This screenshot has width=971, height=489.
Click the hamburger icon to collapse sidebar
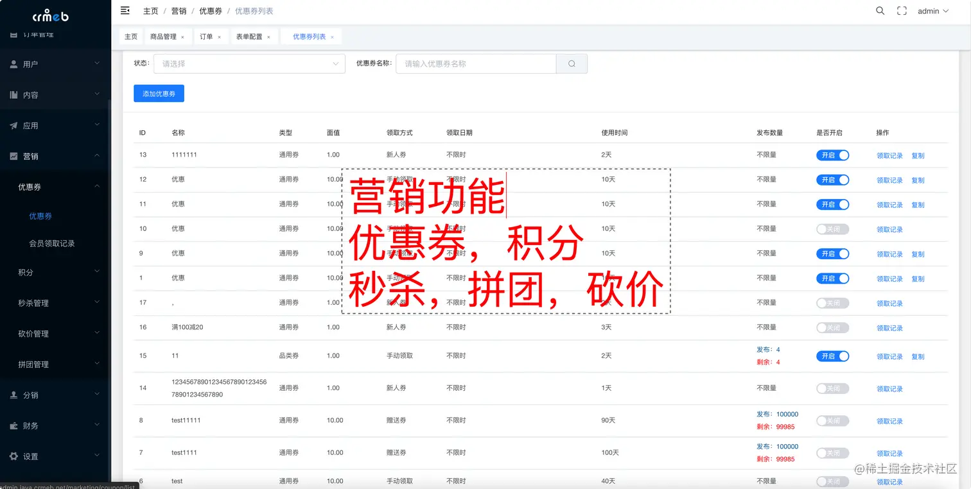(125, 10)
